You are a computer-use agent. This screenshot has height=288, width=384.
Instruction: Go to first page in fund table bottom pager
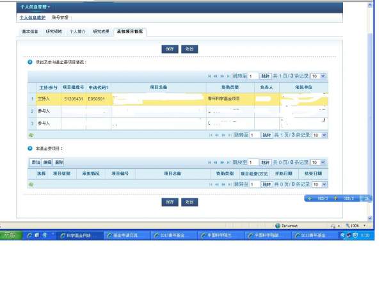click(x=211, y=135)
